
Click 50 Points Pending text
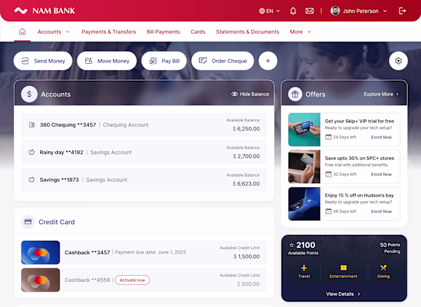click(390, 248)
